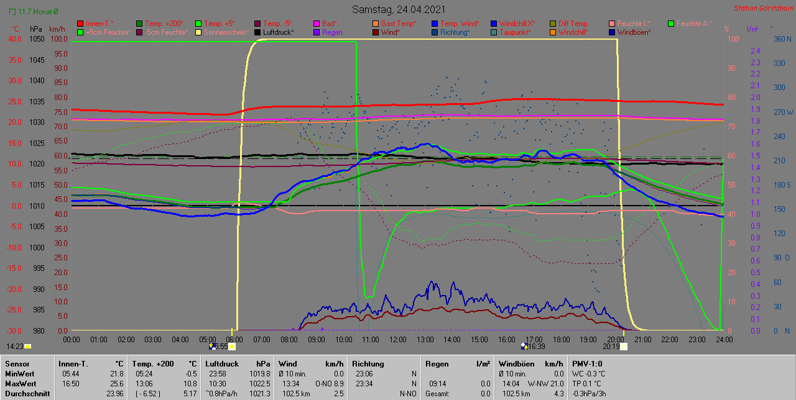Click the Innen-T. column header

(73, 364)
